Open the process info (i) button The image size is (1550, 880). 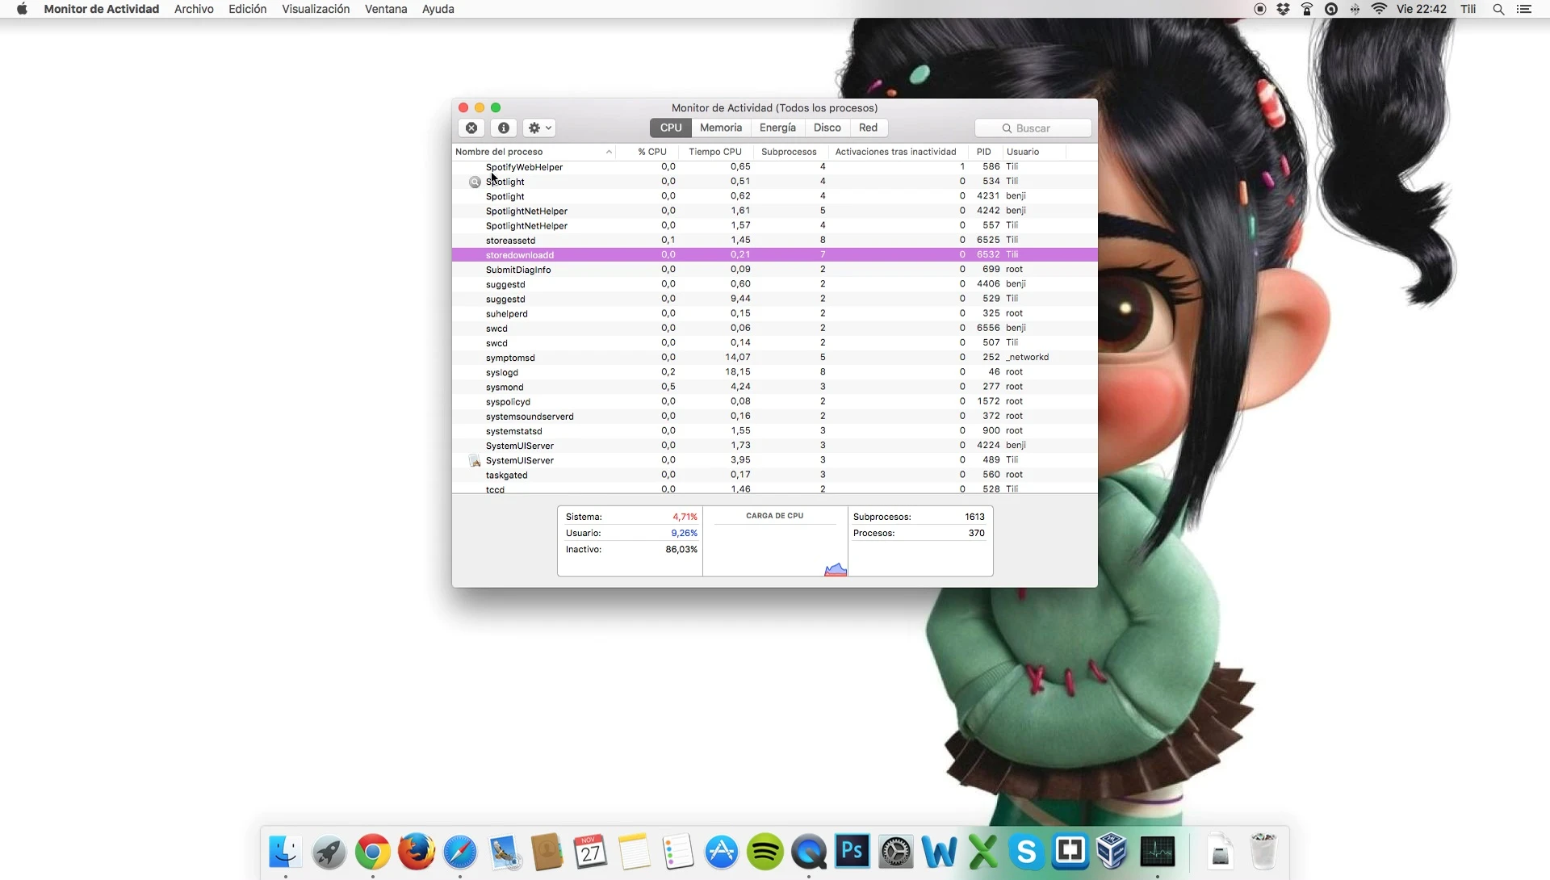504,128
